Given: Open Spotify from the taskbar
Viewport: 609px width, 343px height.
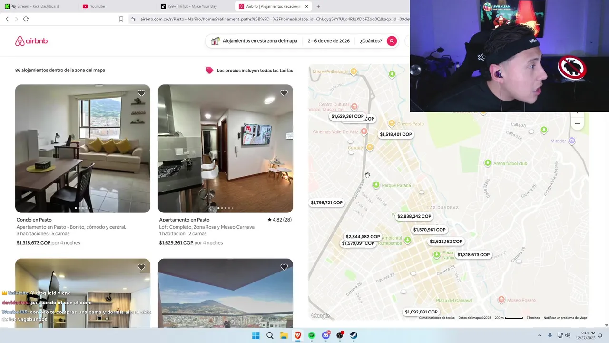Looking at the screenshot, I should click(x=312, y=335).
